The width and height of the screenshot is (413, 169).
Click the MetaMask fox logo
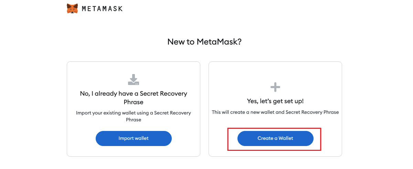72,9
